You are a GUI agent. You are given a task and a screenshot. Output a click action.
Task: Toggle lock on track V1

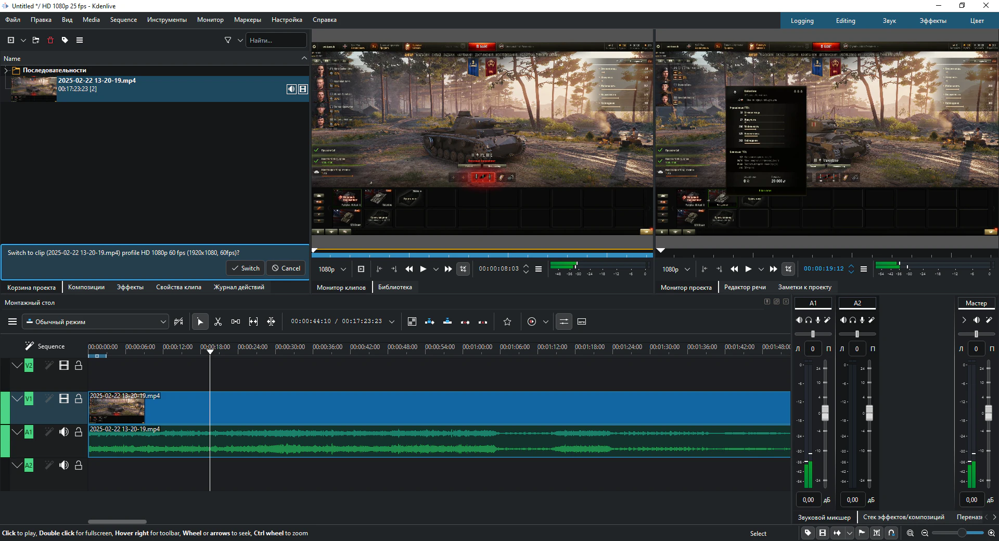point(79,399)
